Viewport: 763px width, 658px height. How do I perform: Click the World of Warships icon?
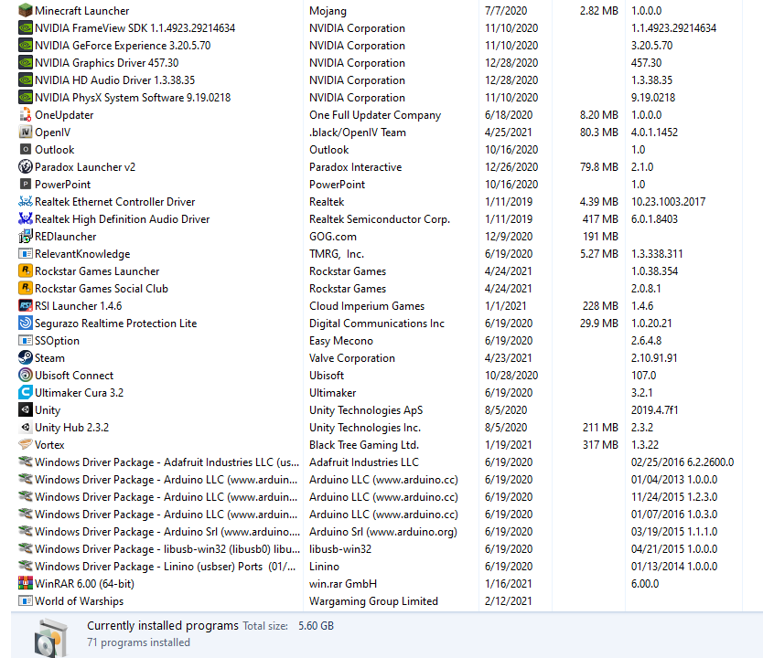pos(26,600)
